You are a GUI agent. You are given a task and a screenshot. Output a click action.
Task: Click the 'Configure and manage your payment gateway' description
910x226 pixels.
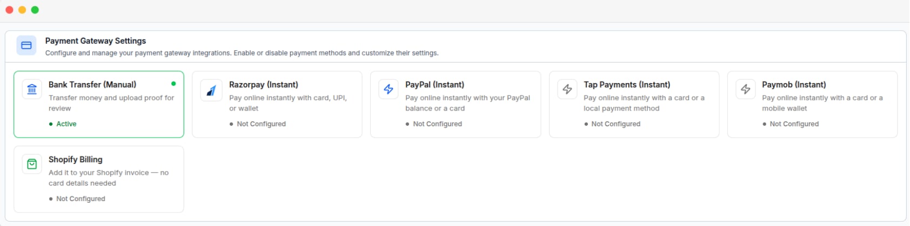point(242,53)
